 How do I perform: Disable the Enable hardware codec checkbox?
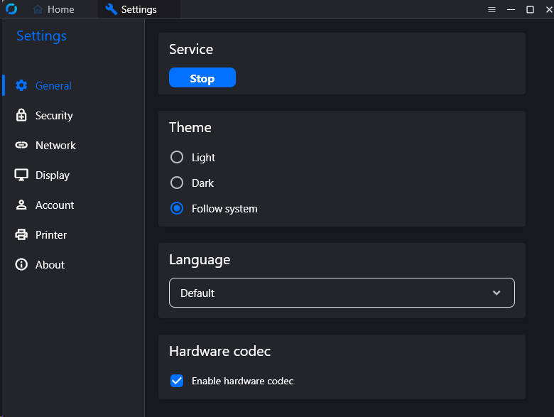tap(177, 381)
